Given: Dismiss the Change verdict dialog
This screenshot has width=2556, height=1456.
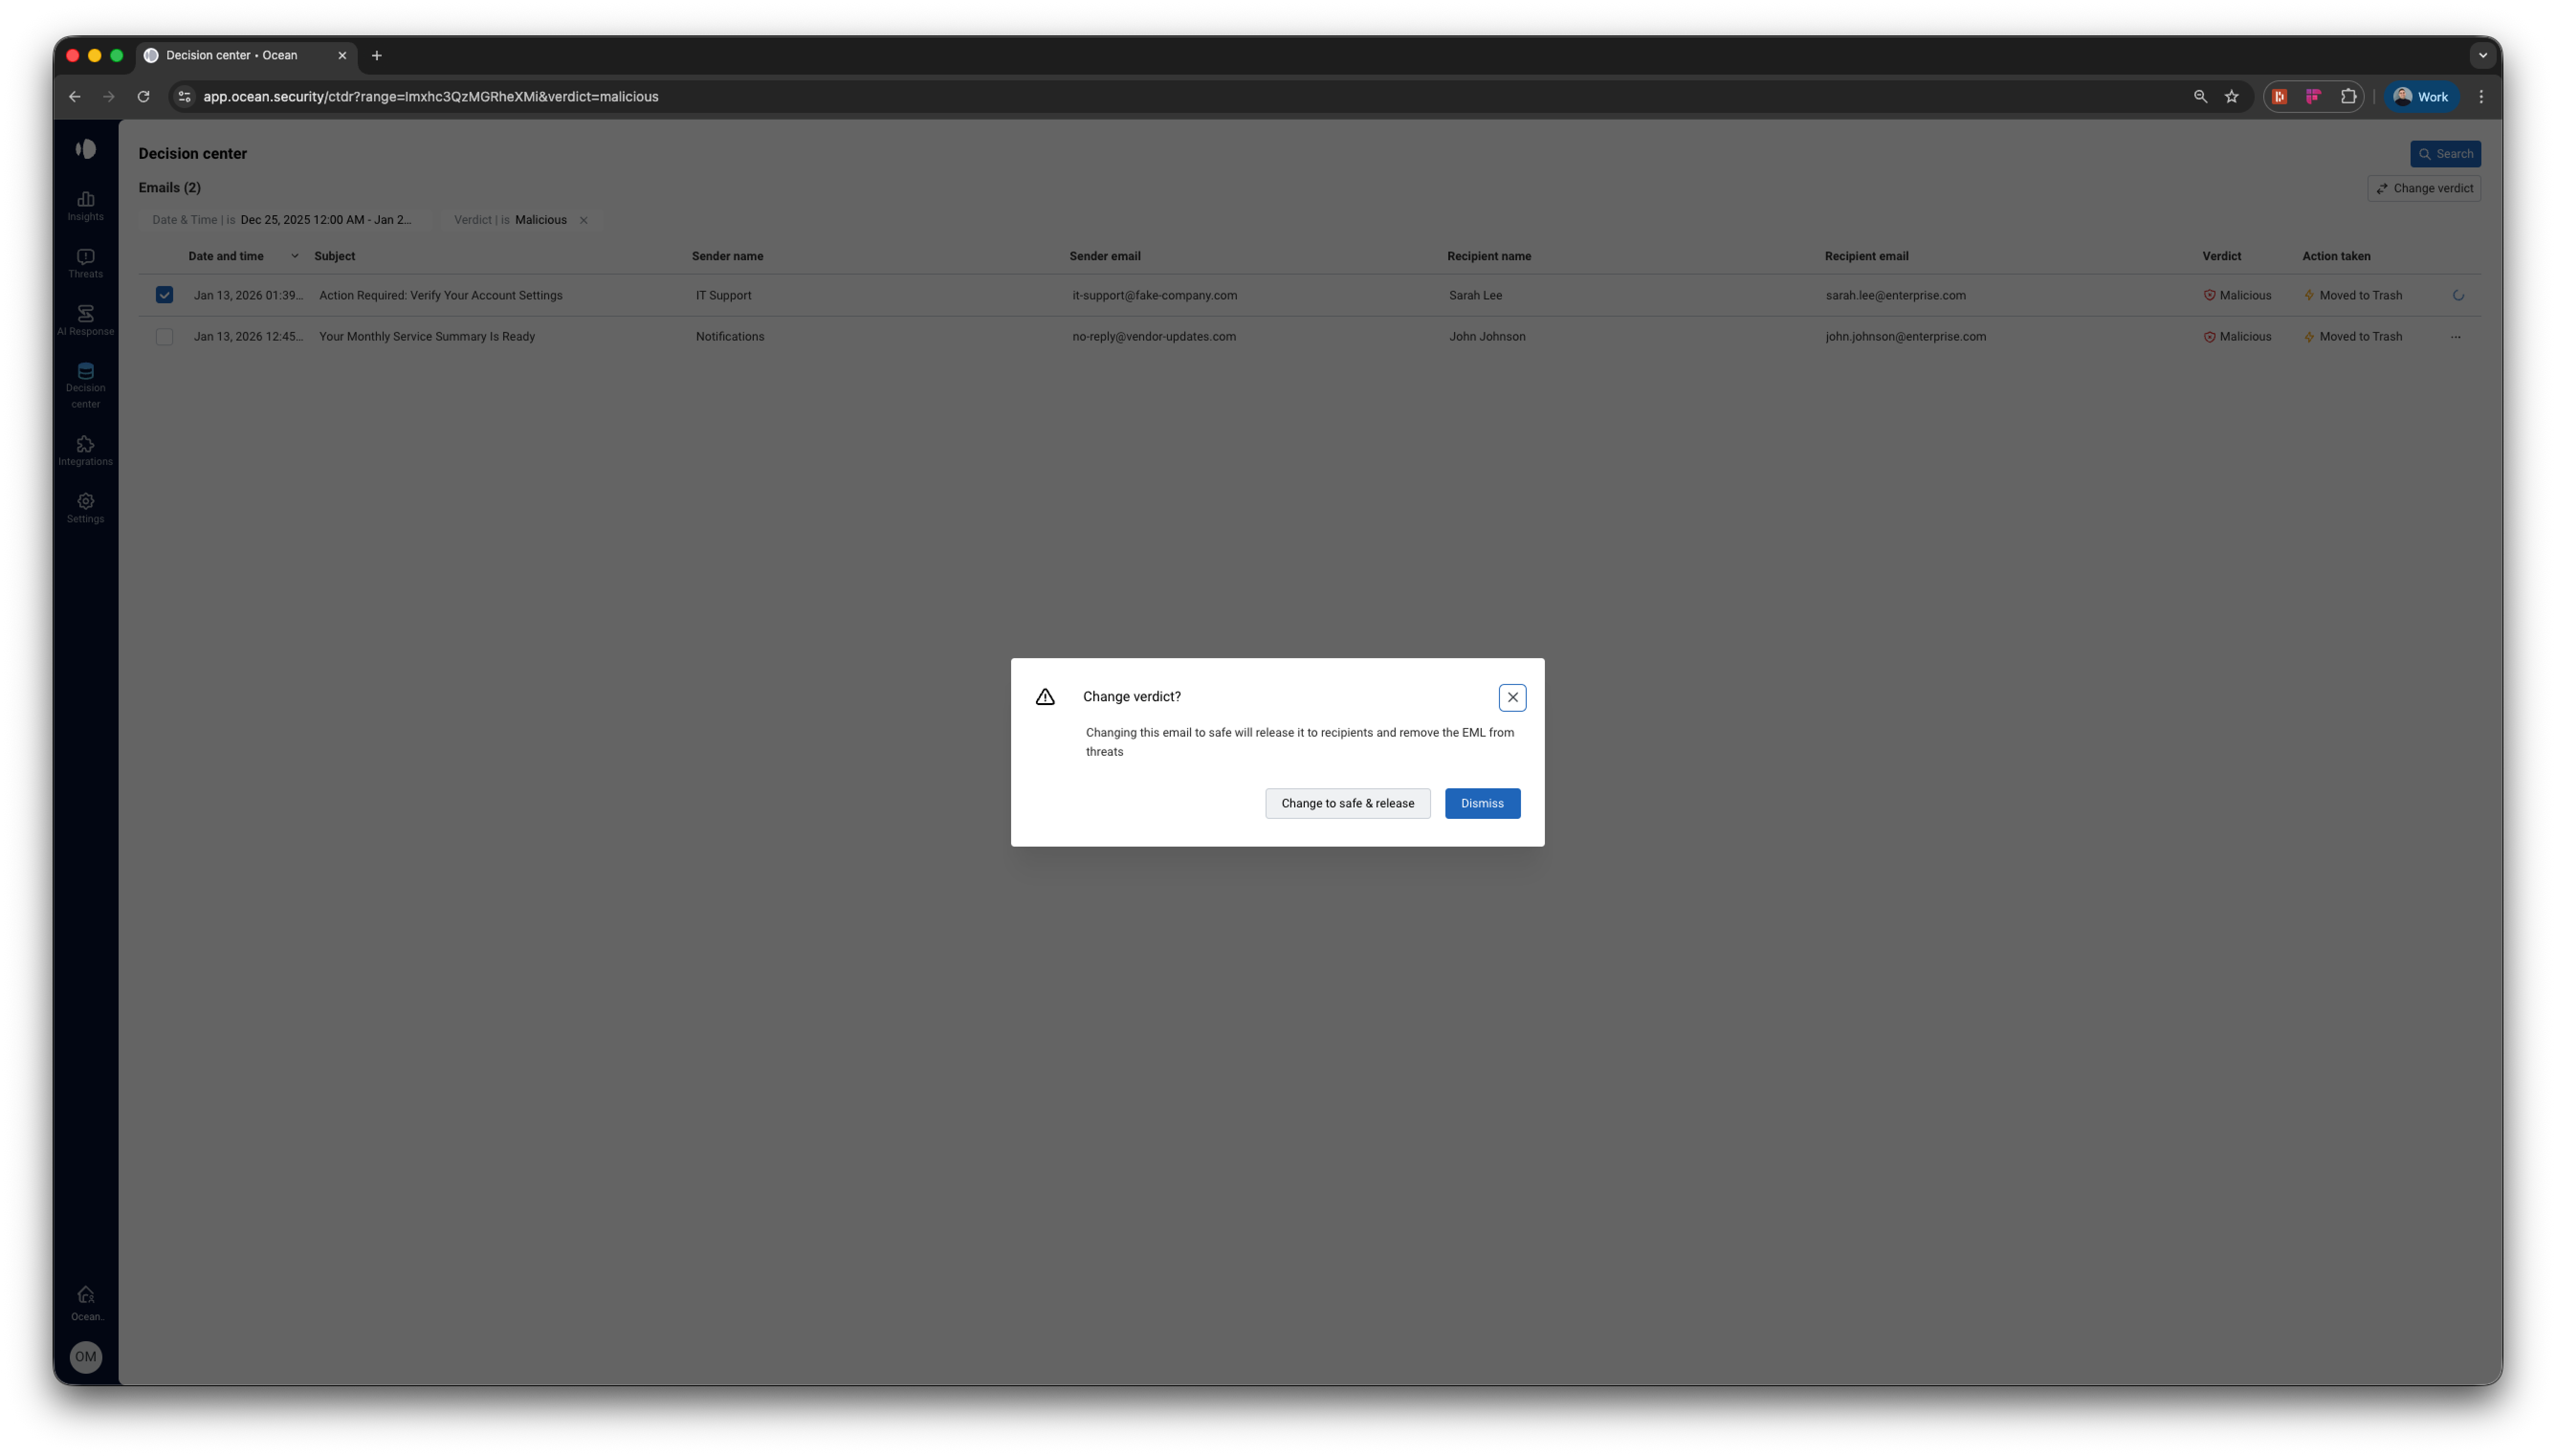Looking at the screenshot, I should pyautogui.click(x=1481, y=803).
